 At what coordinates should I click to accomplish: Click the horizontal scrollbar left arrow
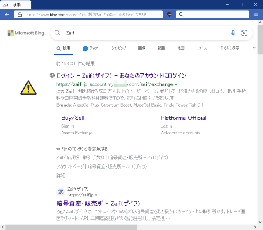[3, 227]
